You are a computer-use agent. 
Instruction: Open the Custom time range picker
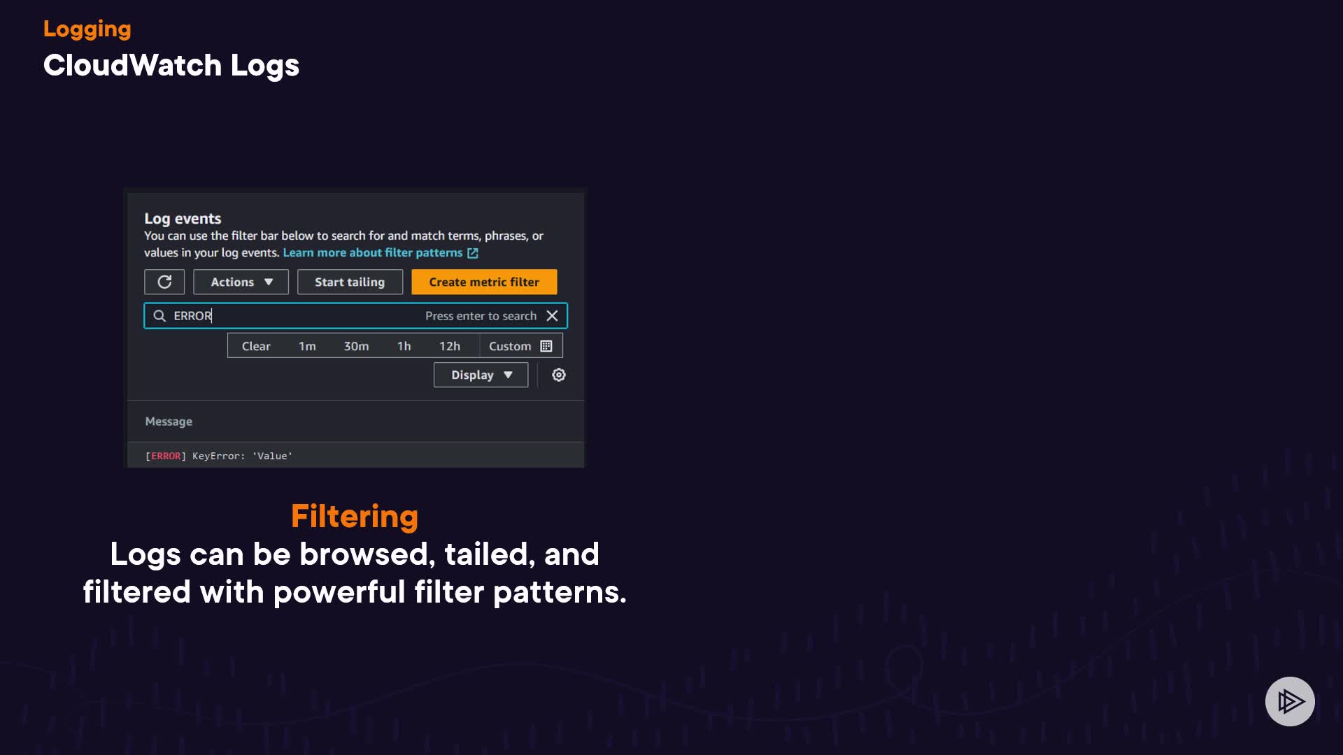510,346
